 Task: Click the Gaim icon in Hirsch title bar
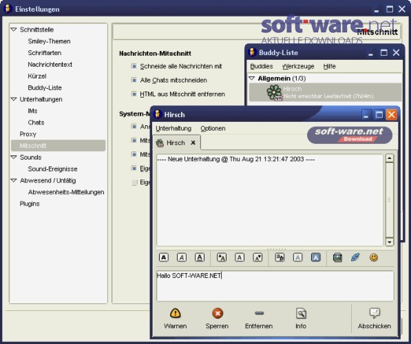click(x=157, y=114)
